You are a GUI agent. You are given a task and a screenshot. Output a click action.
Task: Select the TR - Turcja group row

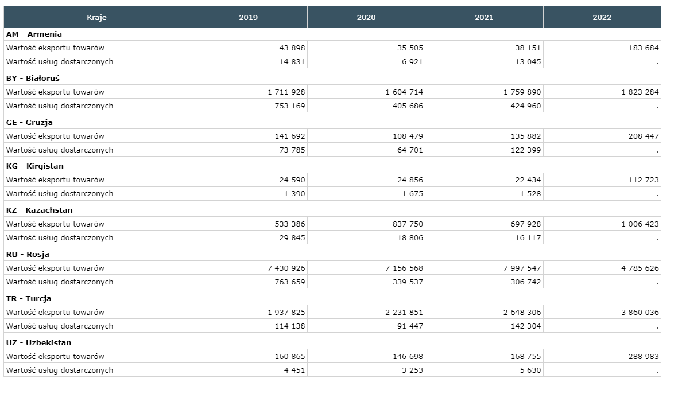29,299
